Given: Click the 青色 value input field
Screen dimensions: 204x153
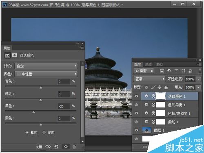Looking at the screenshot, I should click(x=64, y=82).
